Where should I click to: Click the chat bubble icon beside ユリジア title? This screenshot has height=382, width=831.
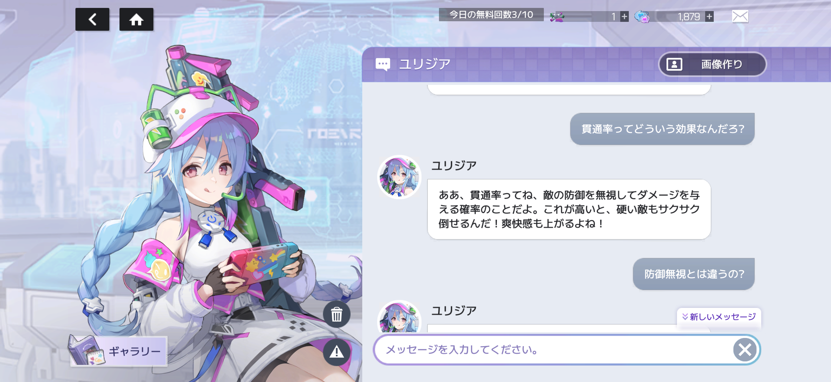click(x=383, y=64)
